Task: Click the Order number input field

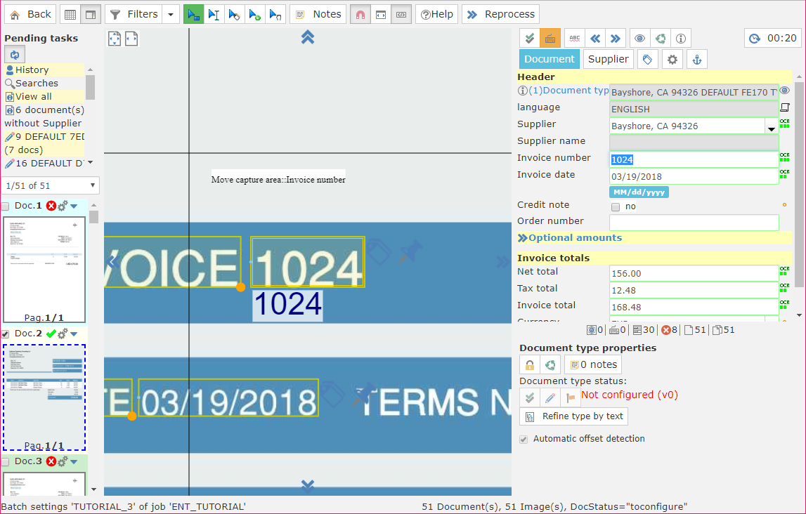Action: coord(694,223)
